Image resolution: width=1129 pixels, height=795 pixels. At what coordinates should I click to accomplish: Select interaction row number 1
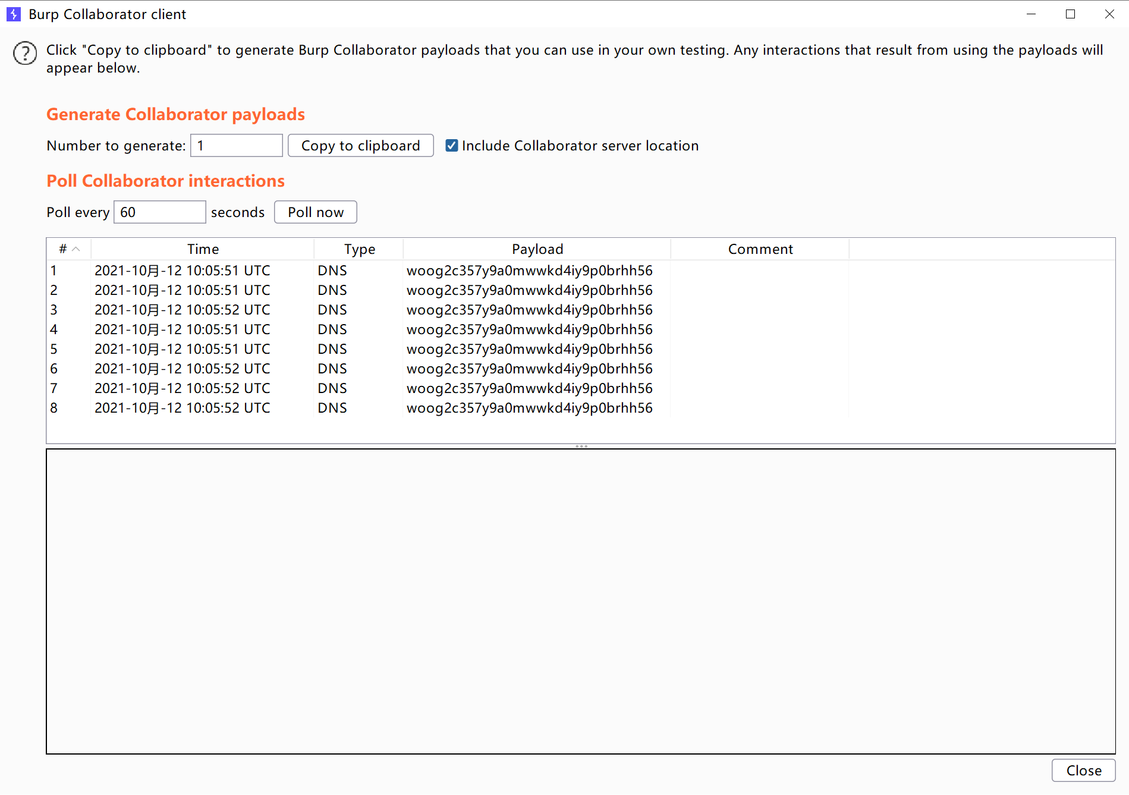pos(580,271)
